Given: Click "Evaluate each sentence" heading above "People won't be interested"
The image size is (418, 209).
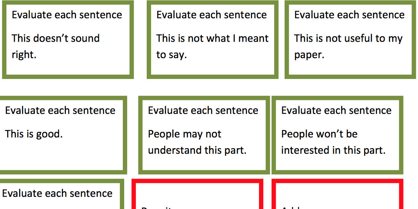Looking at the screenshot, I should coord(337,110).
